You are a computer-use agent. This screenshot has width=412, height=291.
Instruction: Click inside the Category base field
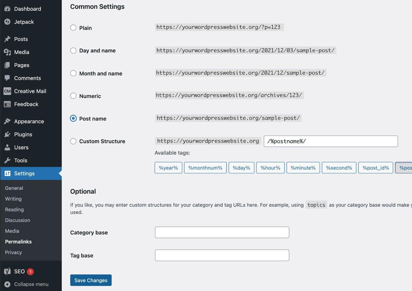(x=222, y=232)
